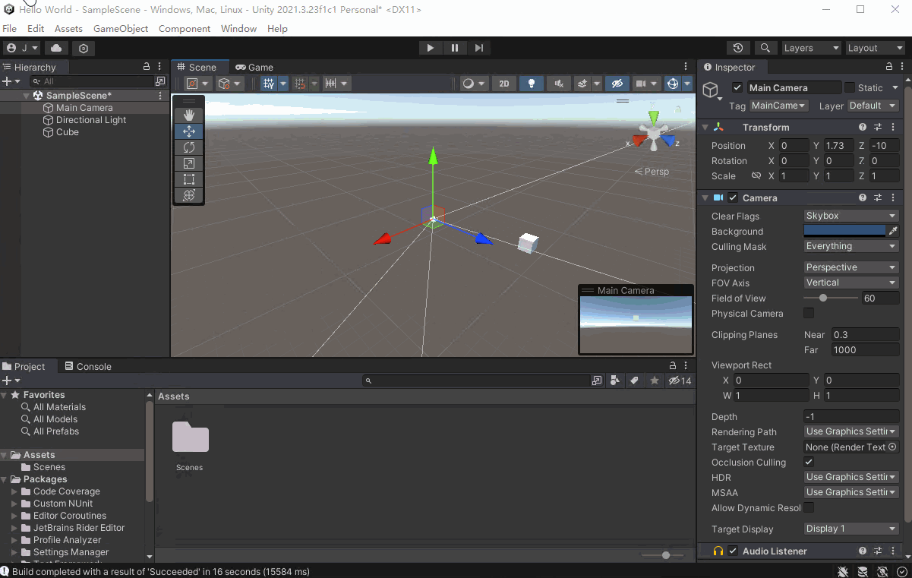
Task: Open Transform component help icon
Action: (863, 128)
